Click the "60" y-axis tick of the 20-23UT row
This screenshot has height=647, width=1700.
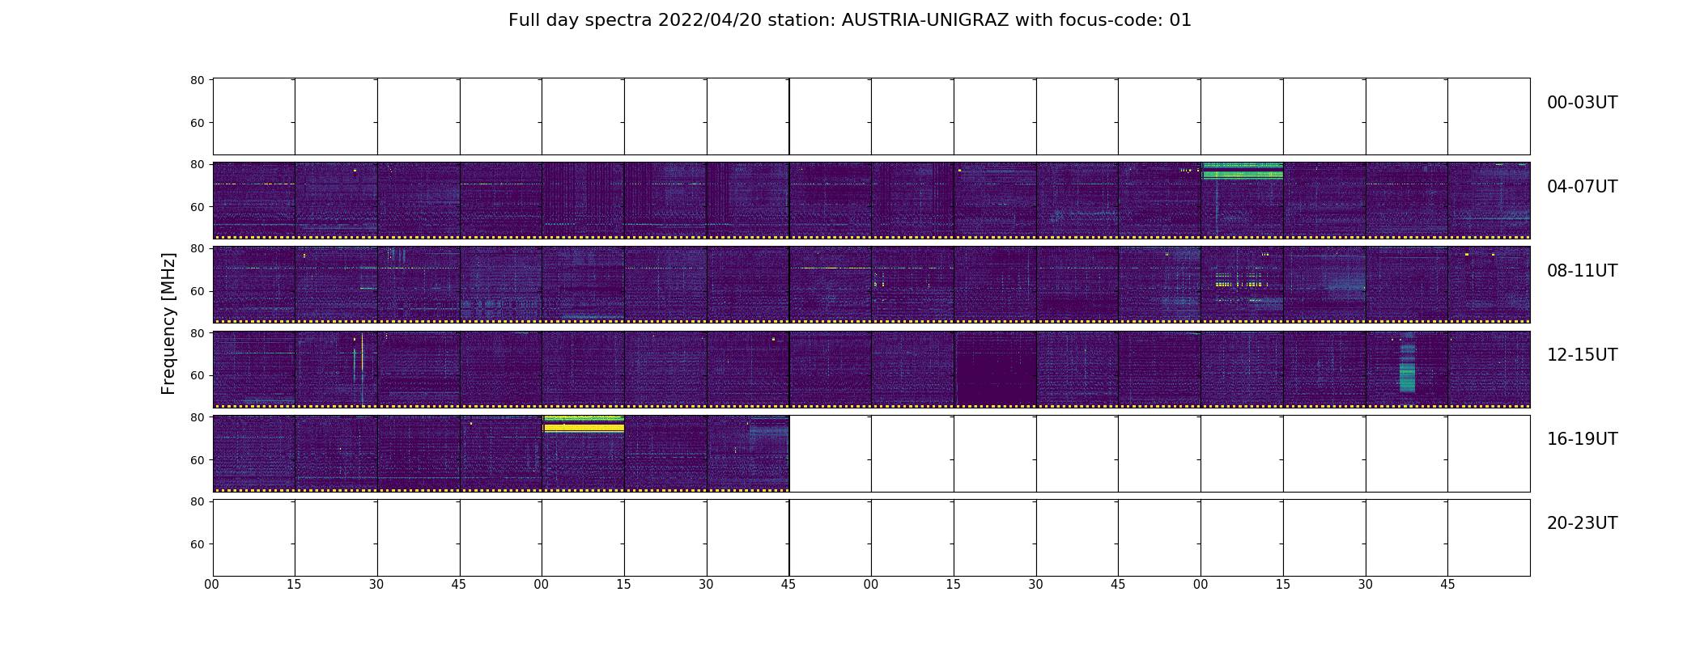click(197, 544)
